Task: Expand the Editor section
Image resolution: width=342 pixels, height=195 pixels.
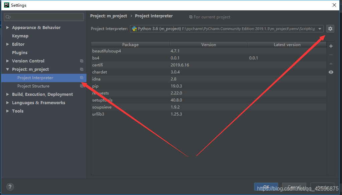Action: click(7, 44)
